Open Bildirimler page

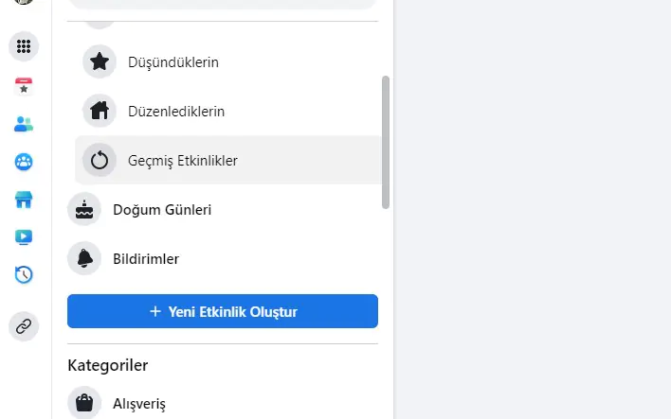pos(146,258)
